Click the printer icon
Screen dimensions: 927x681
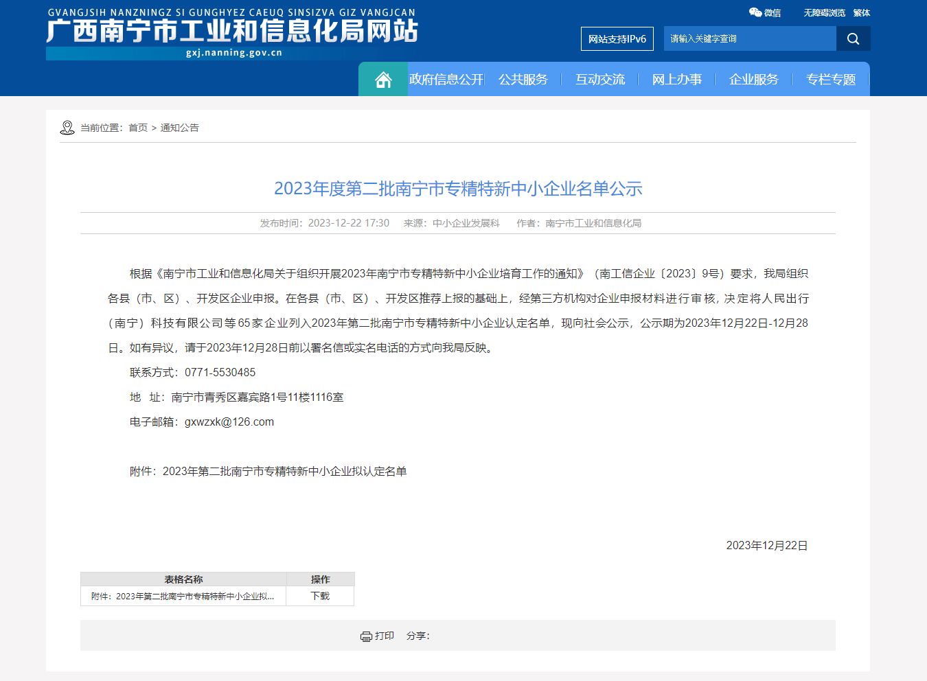[366, 636]
